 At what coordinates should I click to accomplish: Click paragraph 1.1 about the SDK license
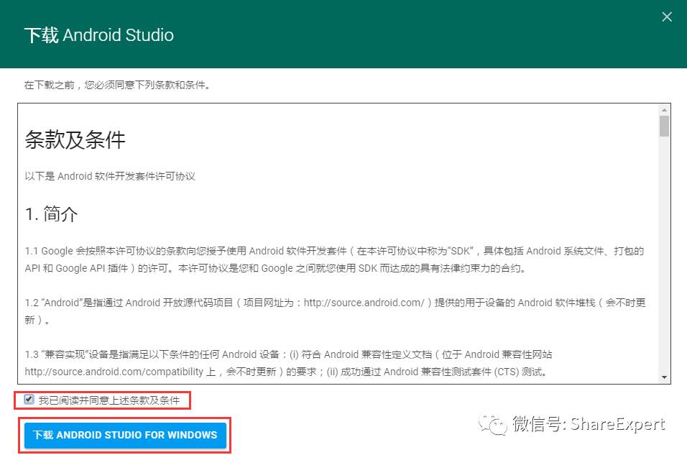[334, 259]
